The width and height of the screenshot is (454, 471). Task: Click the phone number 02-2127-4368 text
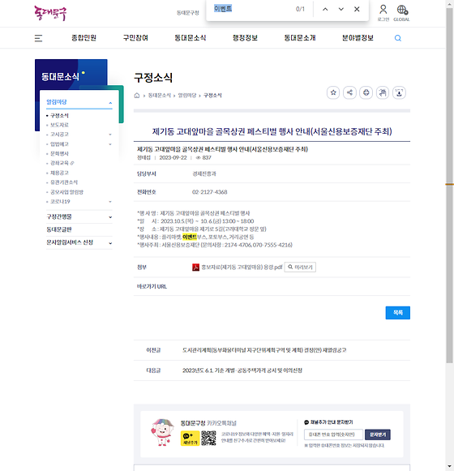click(210, 192)
